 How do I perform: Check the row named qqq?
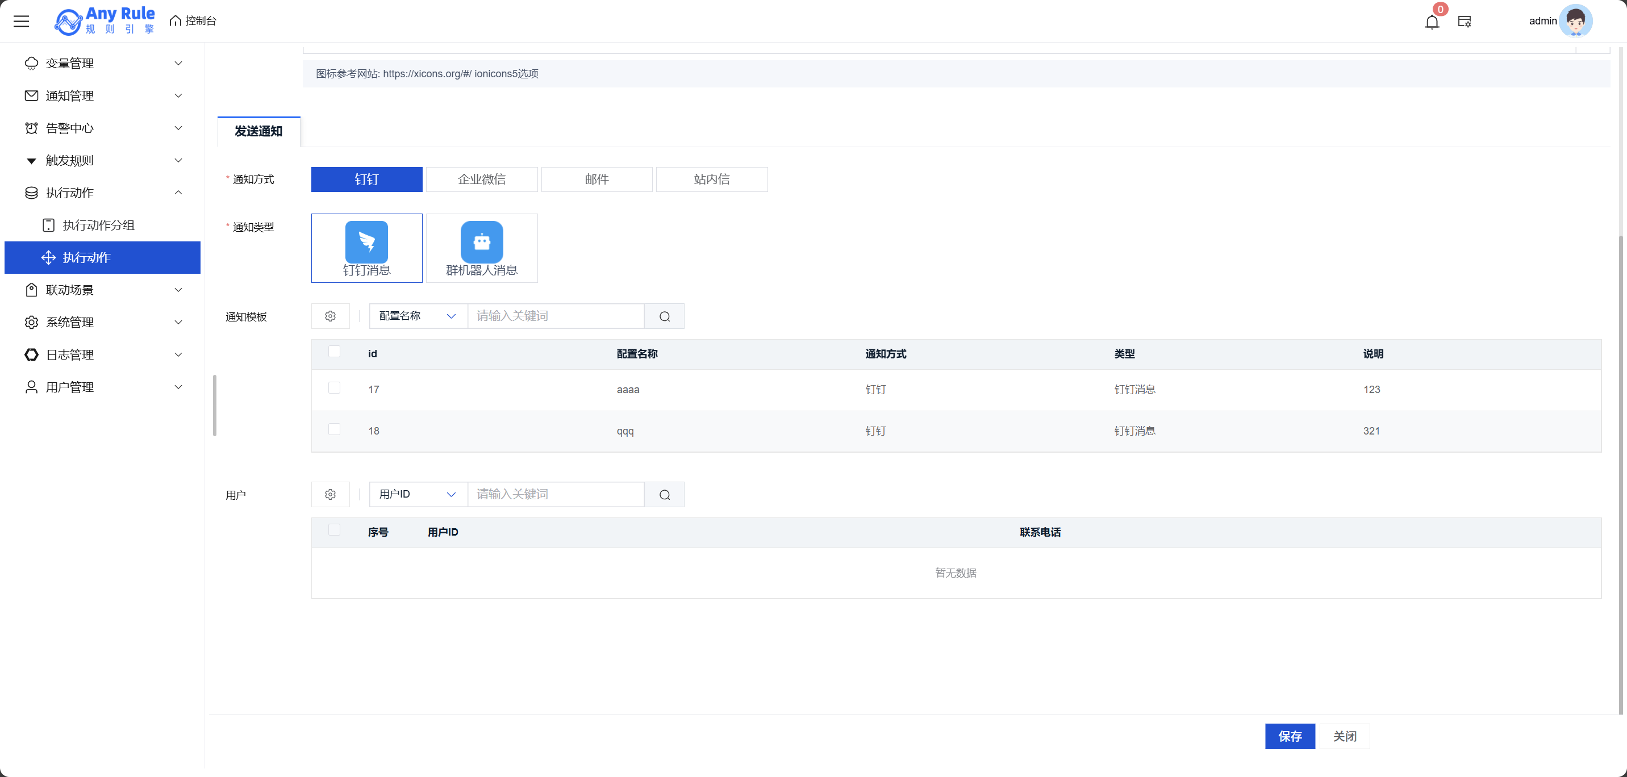334,429
